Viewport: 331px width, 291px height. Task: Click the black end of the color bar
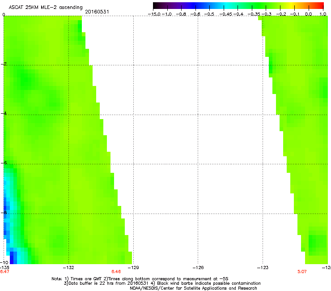click(x=156, y=5)
